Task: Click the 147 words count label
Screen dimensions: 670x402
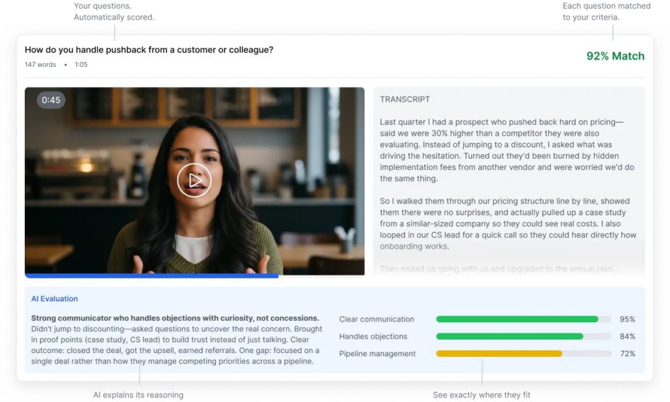Action: [x=41, y=65]
